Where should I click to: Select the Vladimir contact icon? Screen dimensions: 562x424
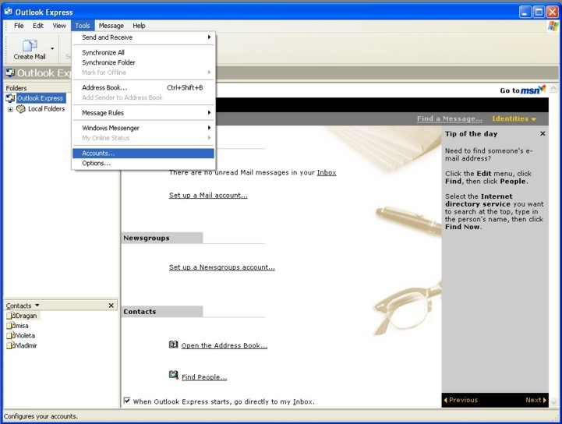pos(11,345)
